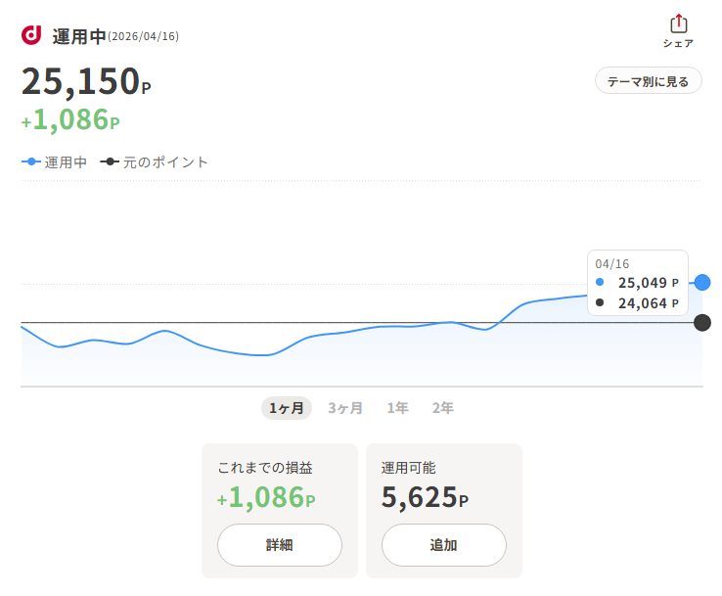Click the 04/16 chart tooltip
Screen dimensions: 722x596
pos(638,283)
